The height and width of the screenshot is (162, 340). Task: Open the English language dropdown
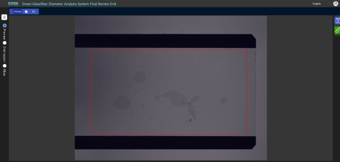(317, 4)
